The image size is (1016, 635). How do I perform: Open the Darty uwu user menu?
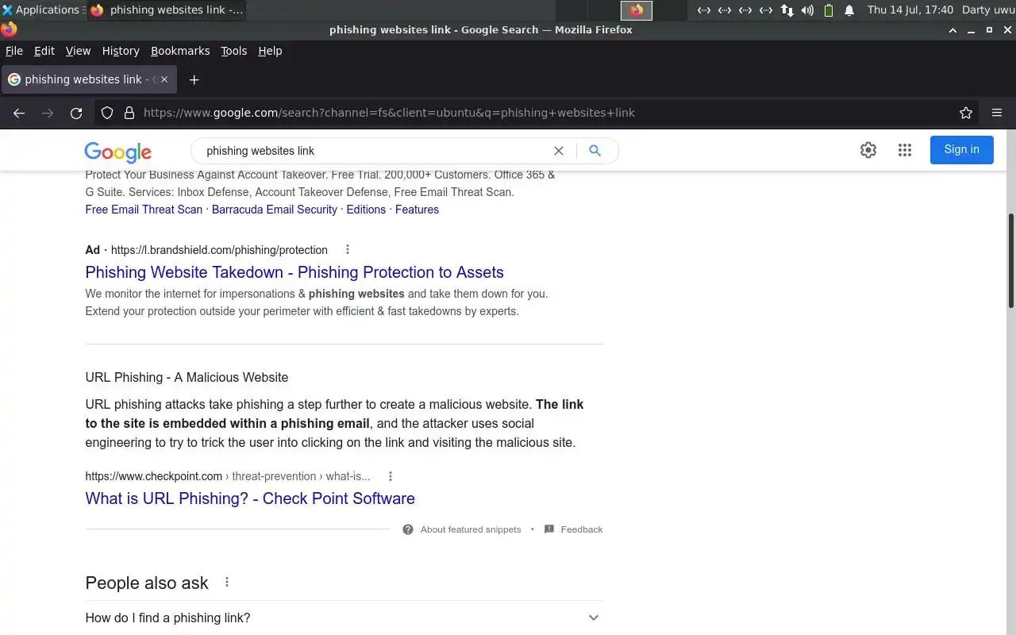[987, 10]
